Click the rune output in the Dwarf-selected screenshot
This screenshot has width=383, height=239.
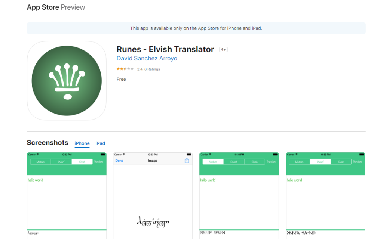click(x=301, y=233)
